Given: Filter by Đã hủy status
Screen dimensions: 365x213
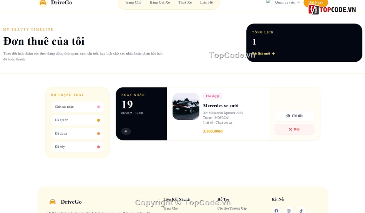Looking at the screenshot, I should (x=78, y=147).
